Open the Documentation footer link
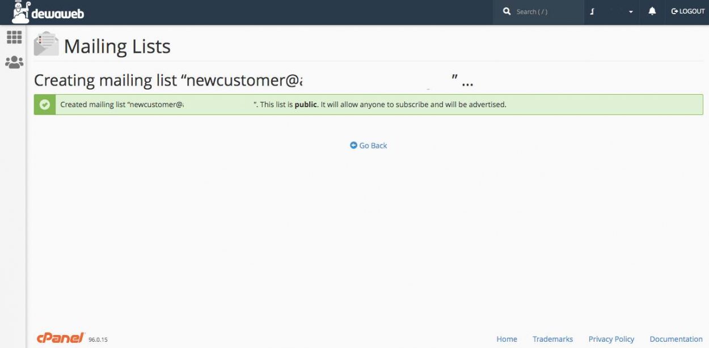 (676, 339)
